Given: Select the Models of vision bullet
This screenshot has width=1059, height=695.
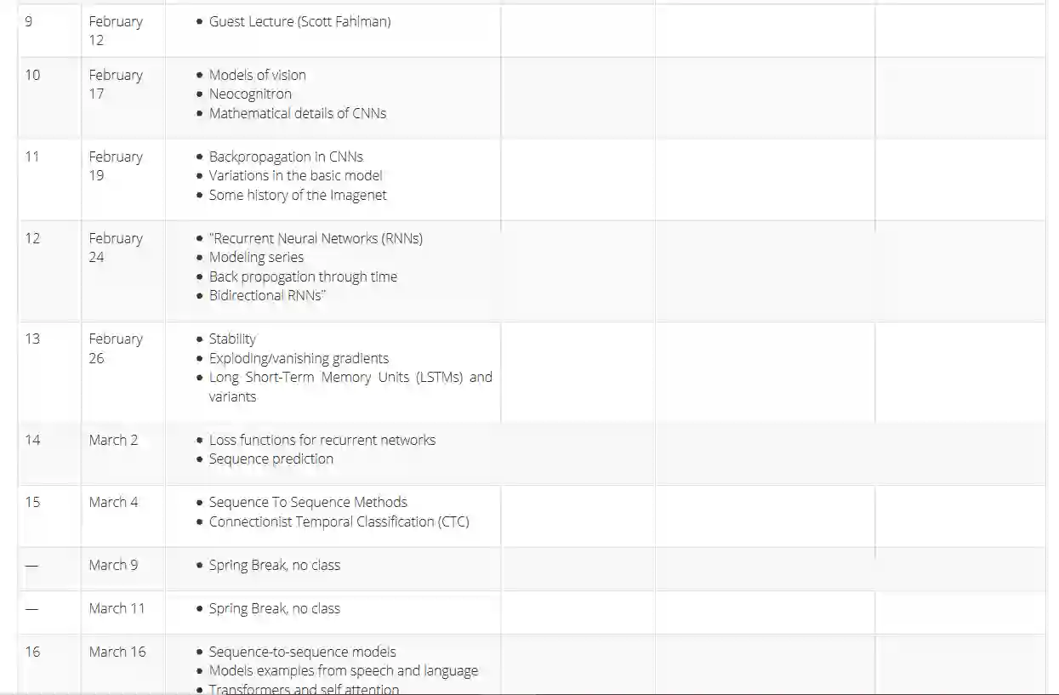Looking at the screenshot, I should coord(257,75).
